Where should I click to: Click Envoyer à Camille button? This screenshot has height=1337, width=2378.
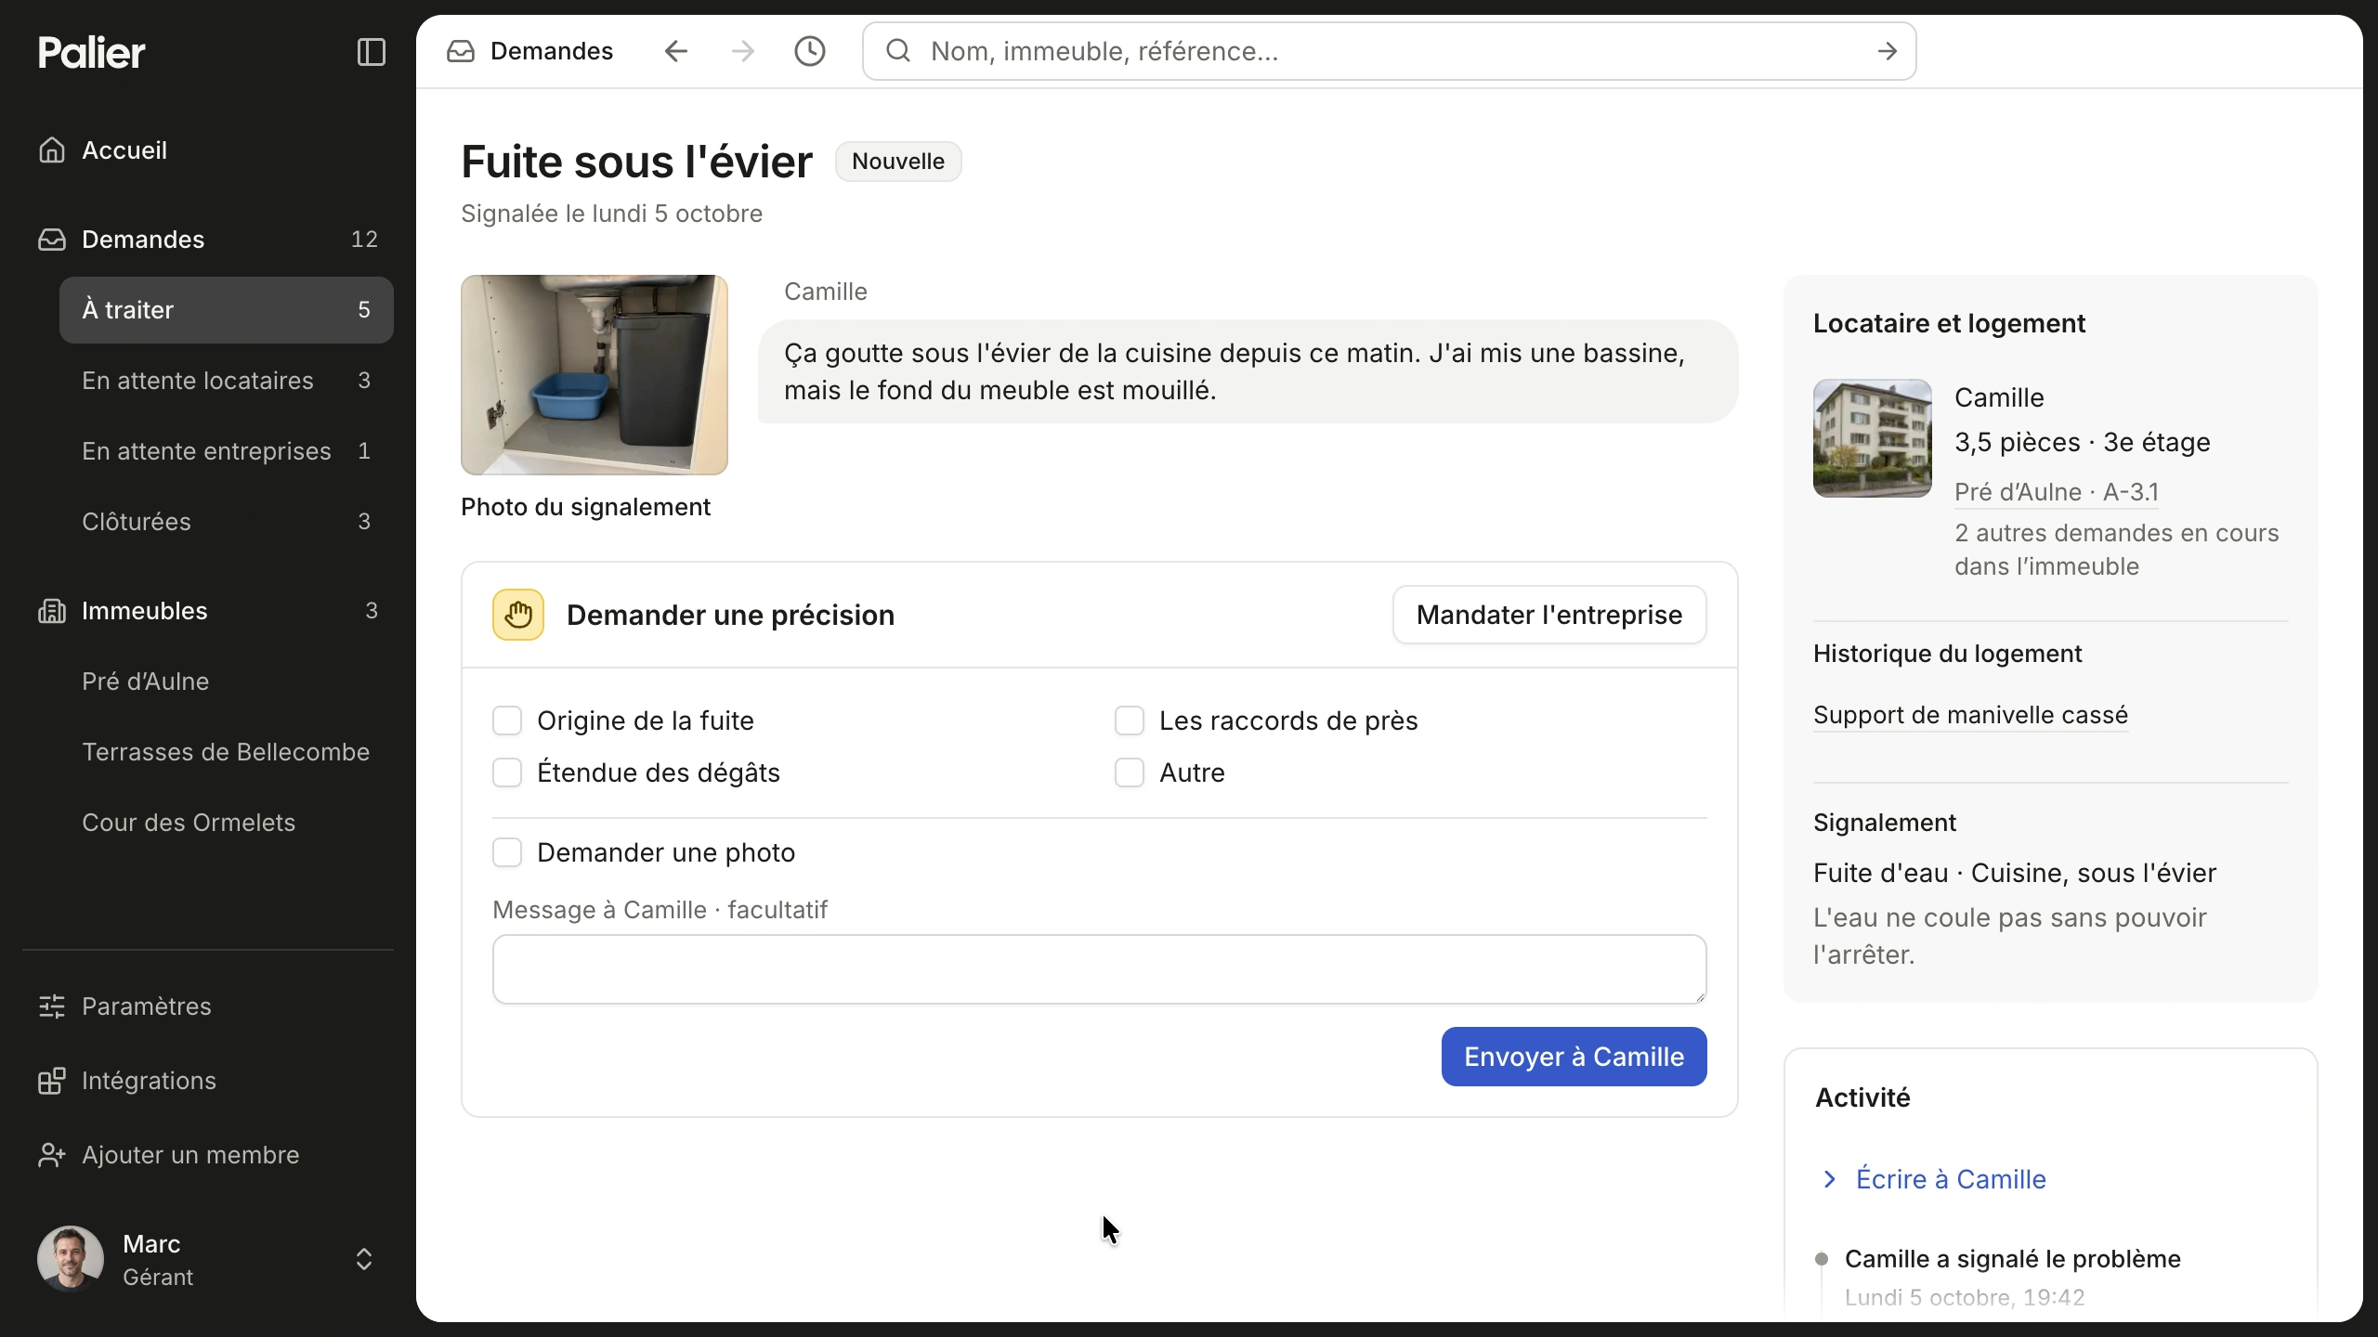[1574, 1057]
